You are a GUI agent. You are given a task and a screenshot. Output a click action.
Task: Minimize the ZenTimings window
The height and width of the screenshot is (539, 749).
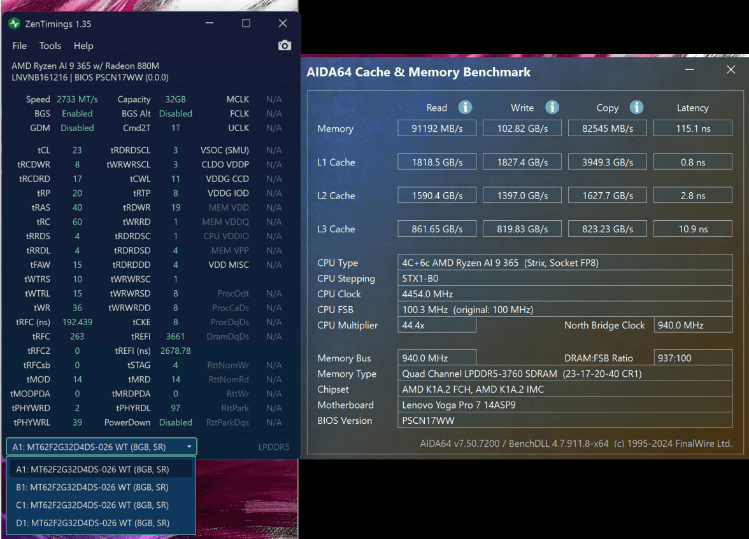[209, 24]
